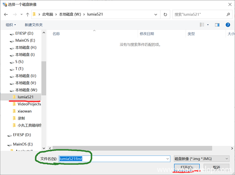Viewport: 235px width, 175px height.
Task: Refresh the lumia521 folder listing
Action: pos(165,15)
